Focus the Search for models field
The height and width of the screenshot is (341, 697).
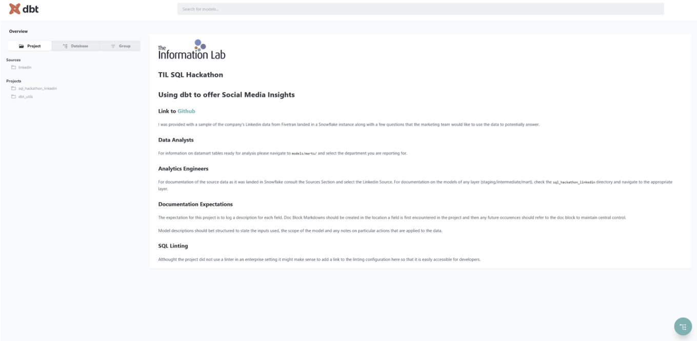pyautogui.click(x=420, y=9)
